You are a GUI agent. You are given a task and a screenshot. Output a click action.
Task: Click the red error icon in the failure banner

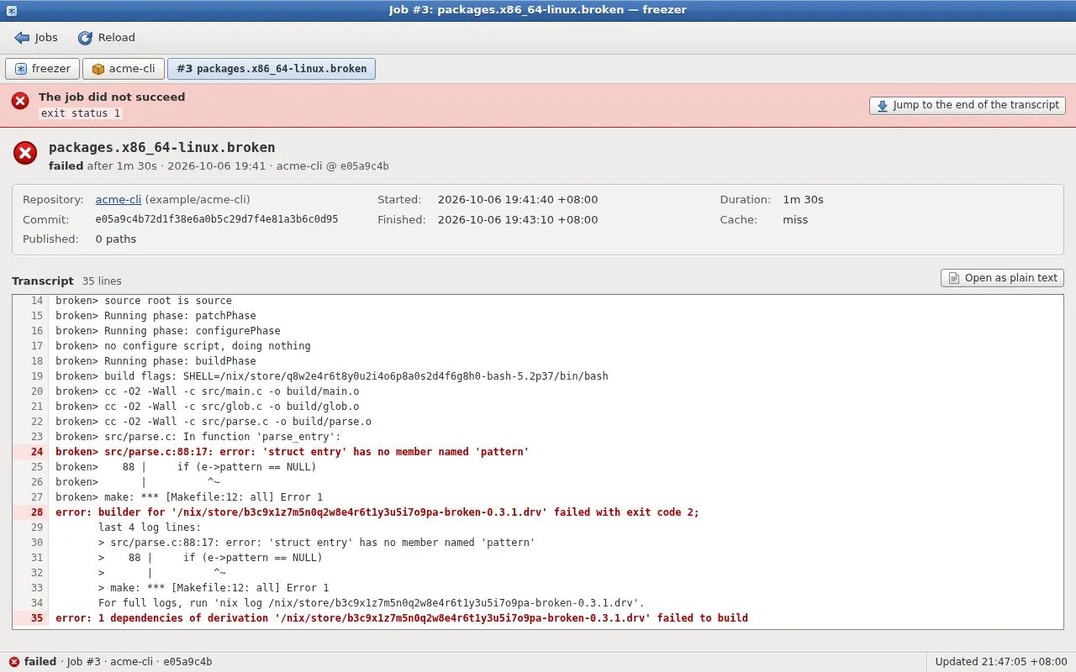[x=20, y=101]
